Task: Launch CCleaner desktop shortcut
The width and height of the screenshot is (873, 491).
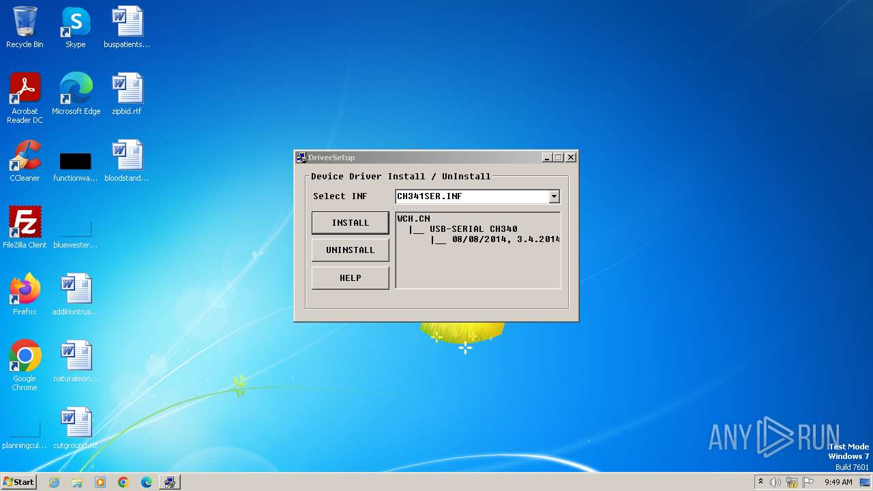Action: coord(25,161)
